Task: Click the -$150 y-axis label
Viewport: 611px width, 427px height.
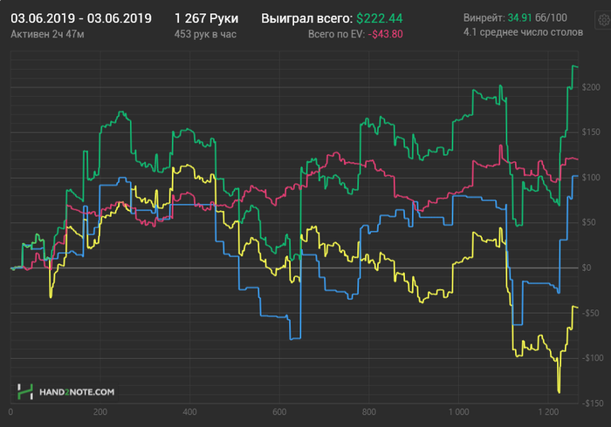Action: tap(593, 403)
